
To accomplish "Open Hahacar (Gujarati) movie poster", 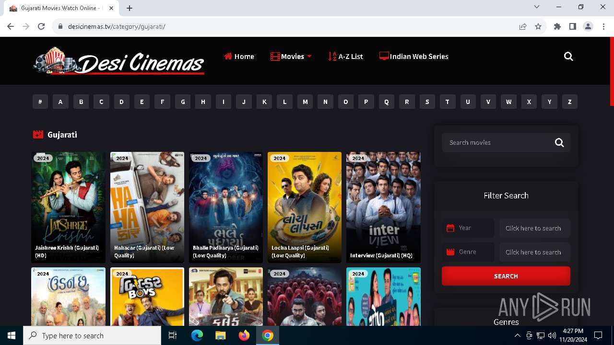I will (x=147, y=207).
